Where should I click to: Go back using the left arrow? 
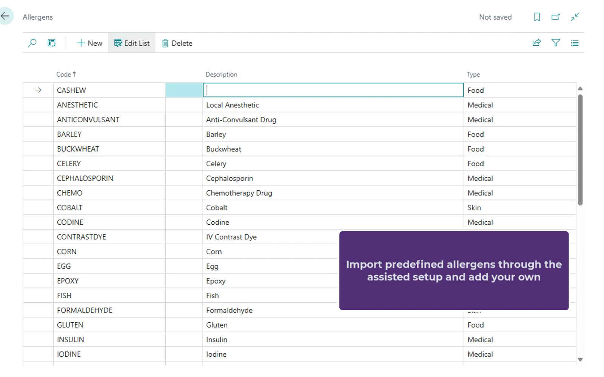pyautogui.click(x=5, y=16)
